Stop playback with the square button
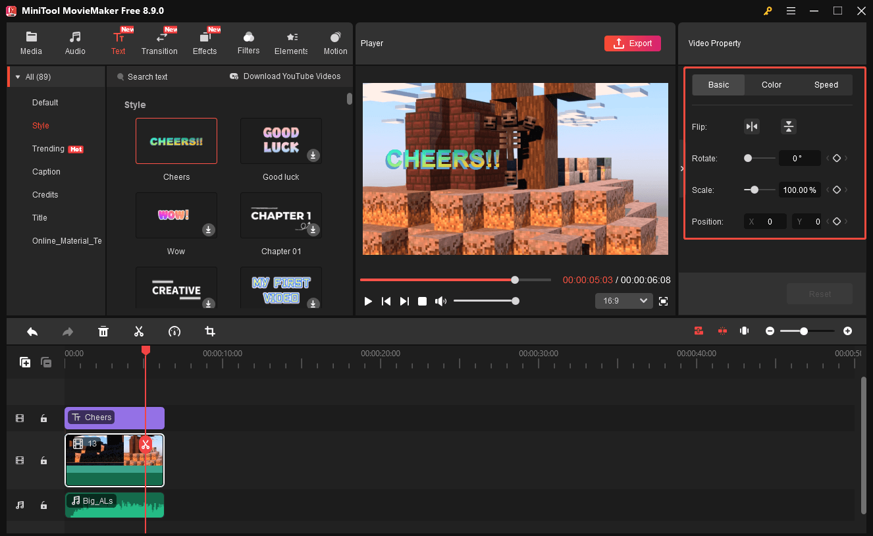This screenshot has width=873, height=536. (x=423, y=301)
